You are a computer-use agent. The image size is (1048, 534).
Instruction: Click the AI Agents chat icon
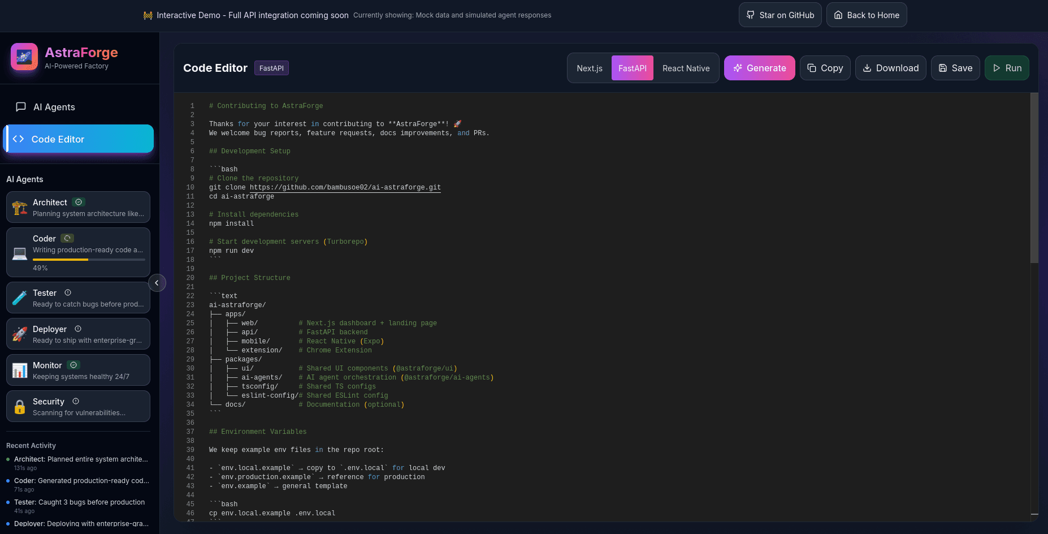[21, 107]
